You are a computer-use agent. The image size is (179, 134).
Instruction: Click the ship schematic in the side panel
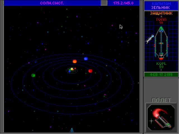pos(161,43)
